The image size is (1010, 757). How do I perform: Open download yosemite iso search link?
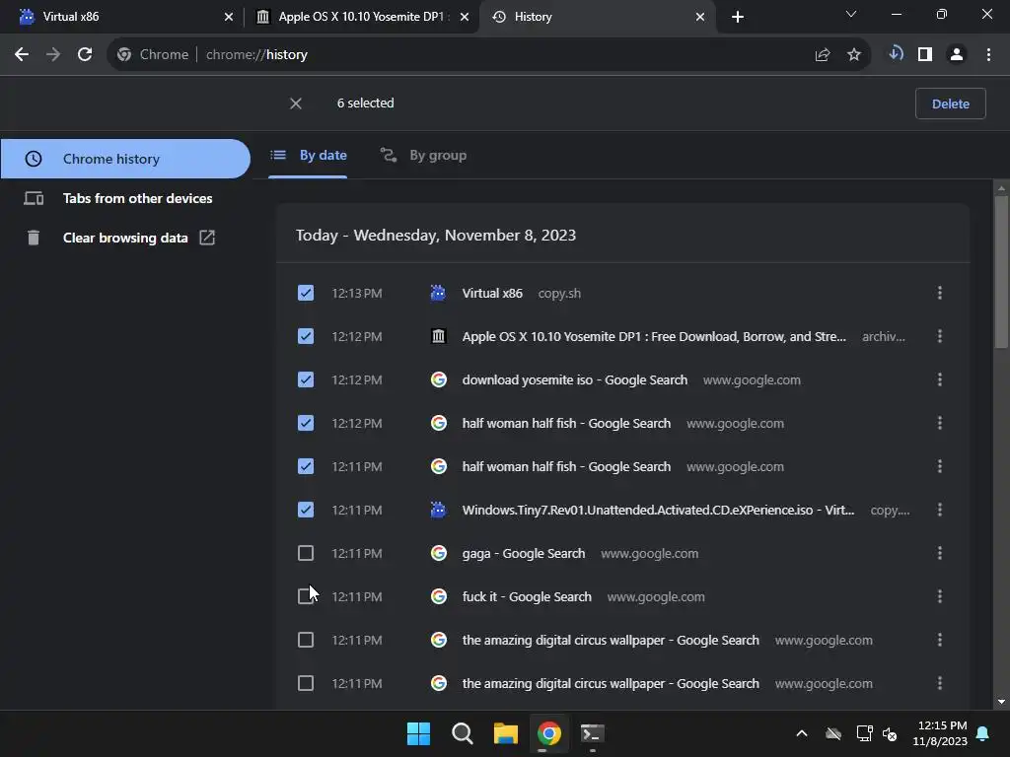(575, 379)
